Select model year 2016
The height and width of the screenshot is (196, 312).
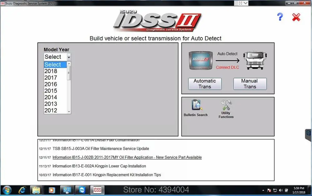[x=55, y=84]
